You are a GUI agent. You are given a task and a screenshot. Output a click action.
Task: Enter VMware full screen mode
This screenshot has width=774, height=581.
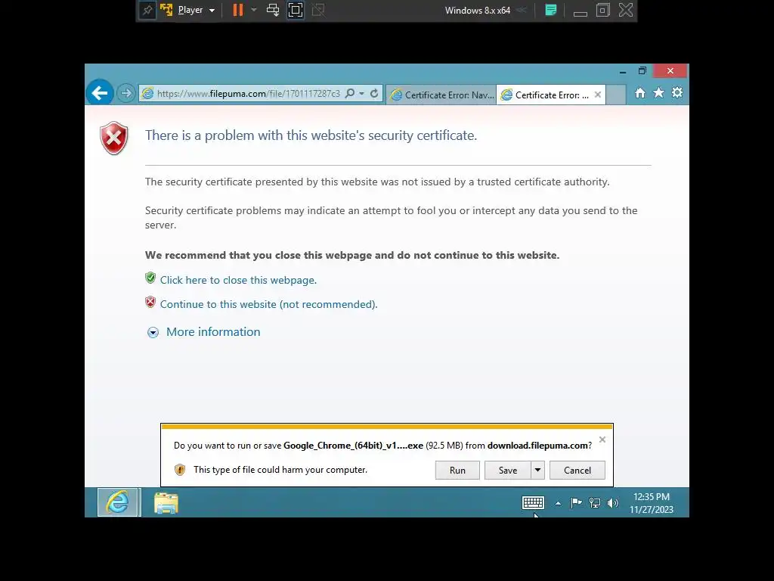tap(296, 10)
